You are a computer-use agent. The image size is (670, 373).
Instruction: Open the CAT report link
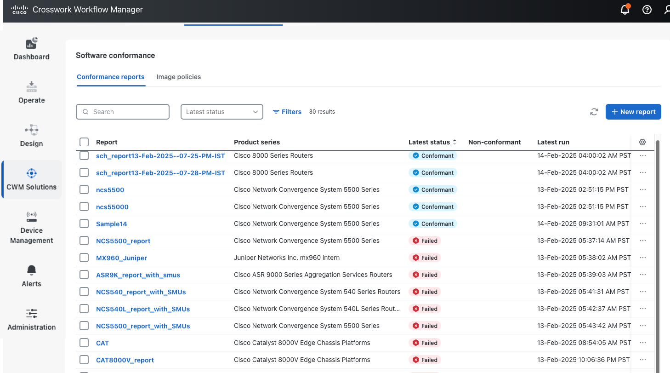(x=102, y=343)
